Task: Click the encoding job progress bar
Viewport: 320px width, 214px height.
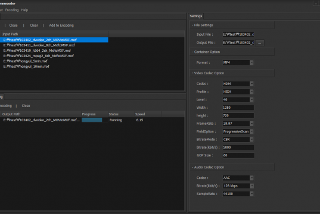Action: (95, 120)
